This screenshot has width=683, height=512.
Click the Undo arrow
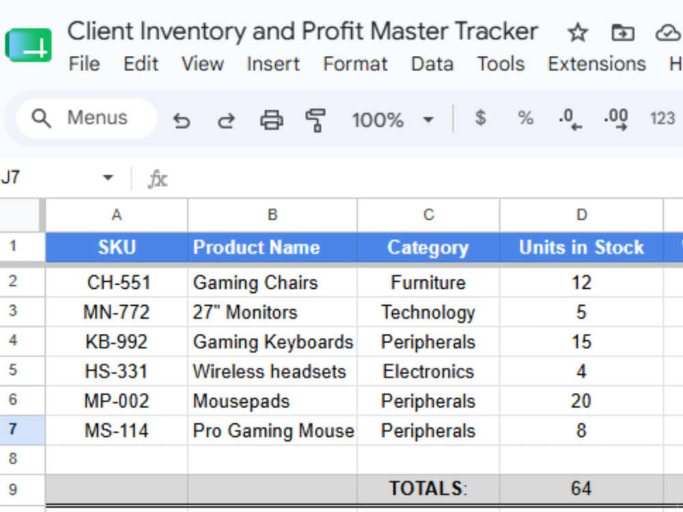[181, 120]
